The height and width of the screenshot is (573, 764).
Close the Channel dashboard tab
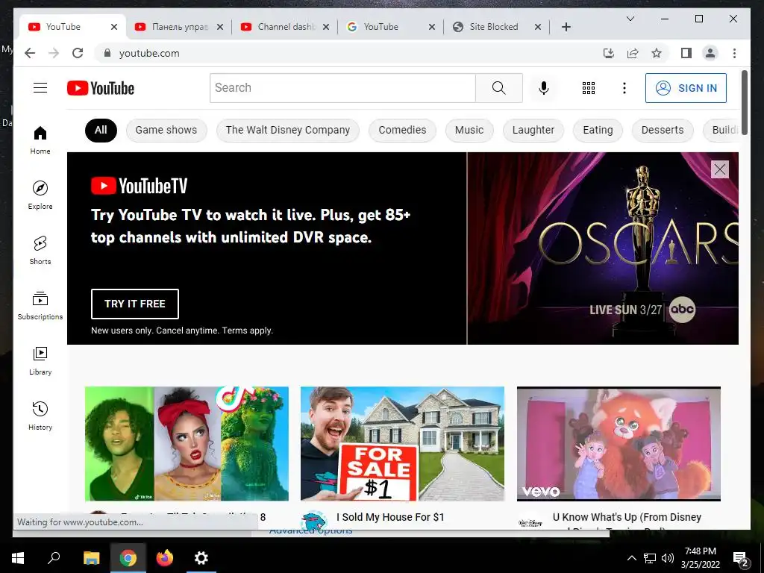(326, 27)
